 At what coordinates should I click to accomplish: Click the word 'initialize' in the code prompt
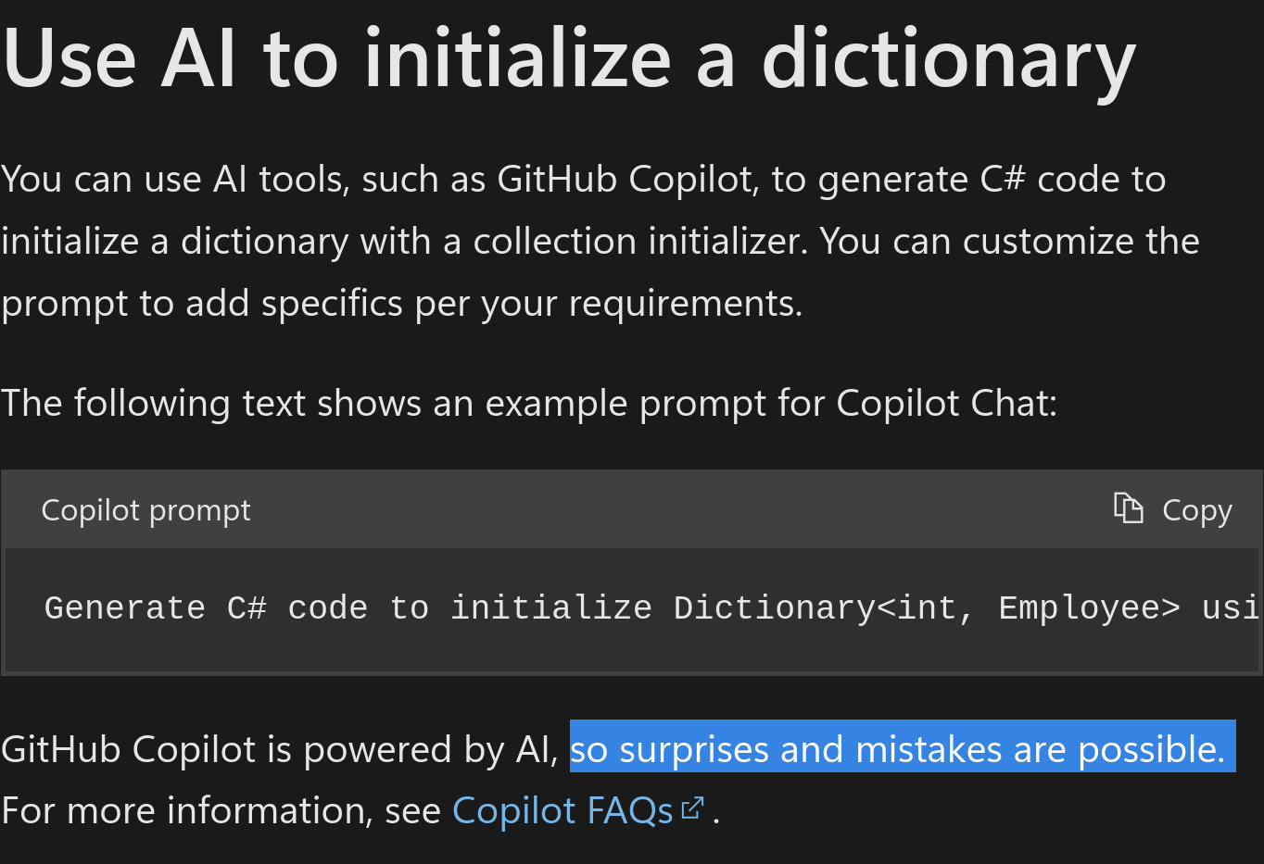[x=550, y=607]
